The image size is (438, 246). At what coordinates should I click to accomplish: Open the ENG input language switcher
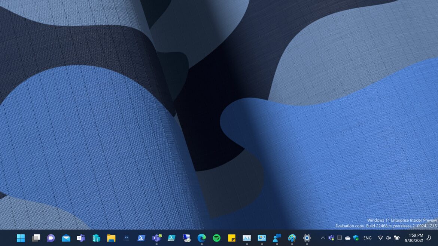click(368, 238)
